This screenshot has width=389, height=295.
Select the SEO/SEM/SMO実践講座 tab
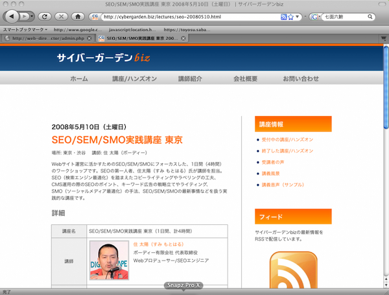coord(143,38)
